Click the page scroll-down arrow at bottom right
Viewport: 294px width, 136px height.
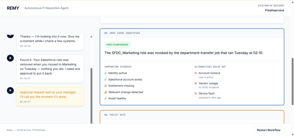[293, 134]
